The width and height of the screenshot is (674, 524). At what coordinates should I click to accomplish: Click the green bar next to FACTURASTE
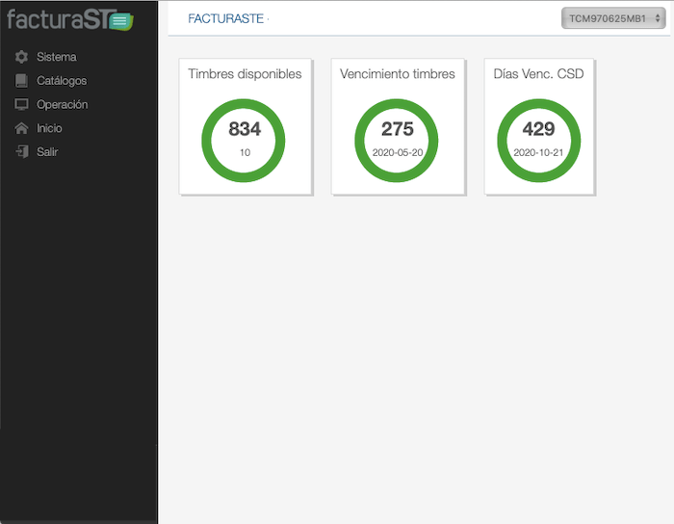pos(383,18)
